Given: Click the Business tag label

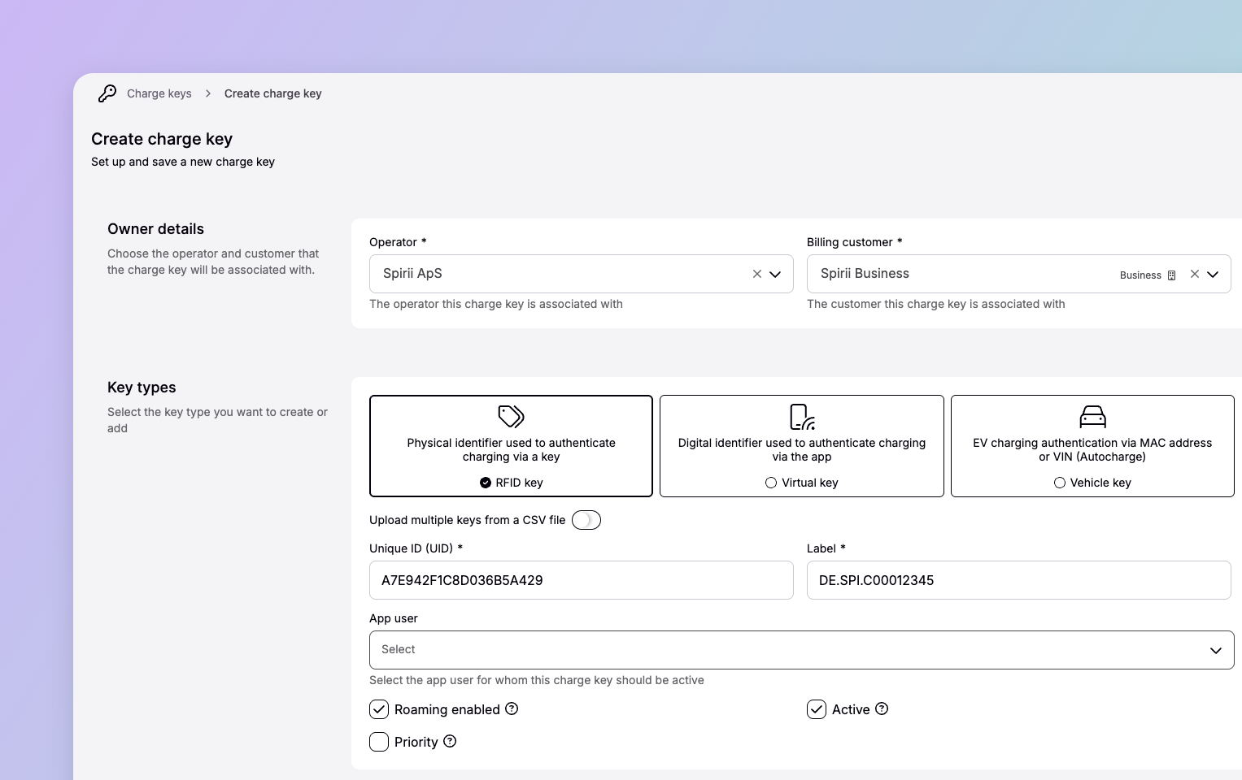Looking at the screenshot, I should tap(1140, 275).
